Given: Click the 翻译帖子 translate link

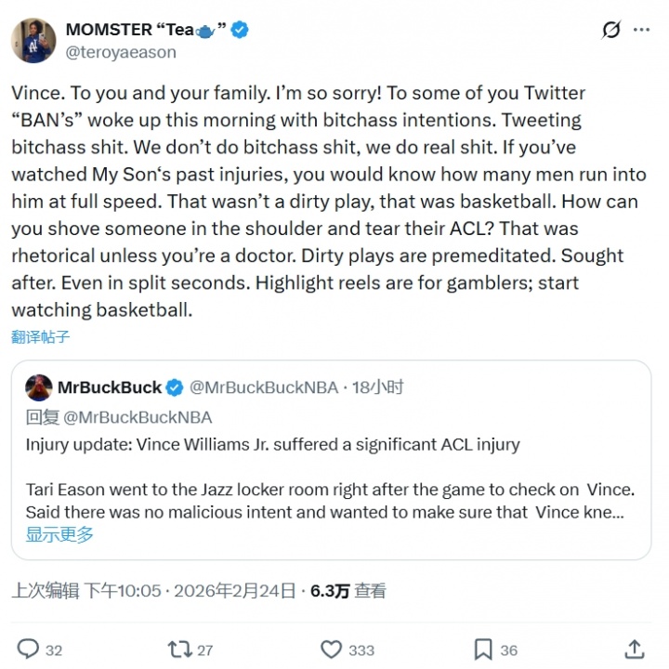Looking at the screenshot, I should point(40,336).
